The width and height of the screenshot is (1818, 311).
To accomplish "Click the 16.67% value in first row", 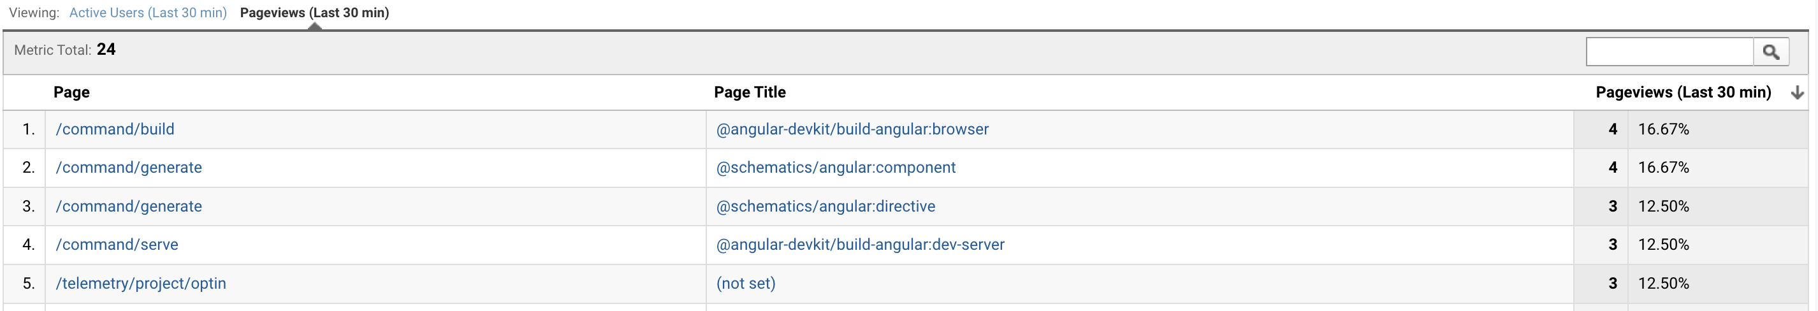I will point(1664,129).
